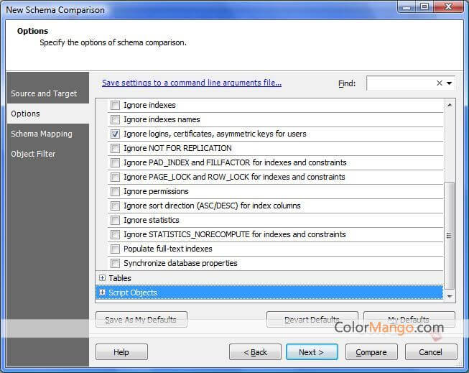Viewport: 469px width, 373px height.
Task: Open the Schema Mapping page
Action: pos(42,134)
